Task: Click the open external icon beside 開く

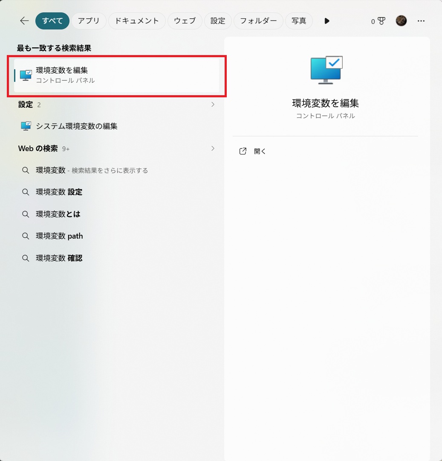Action: [243, 151]
